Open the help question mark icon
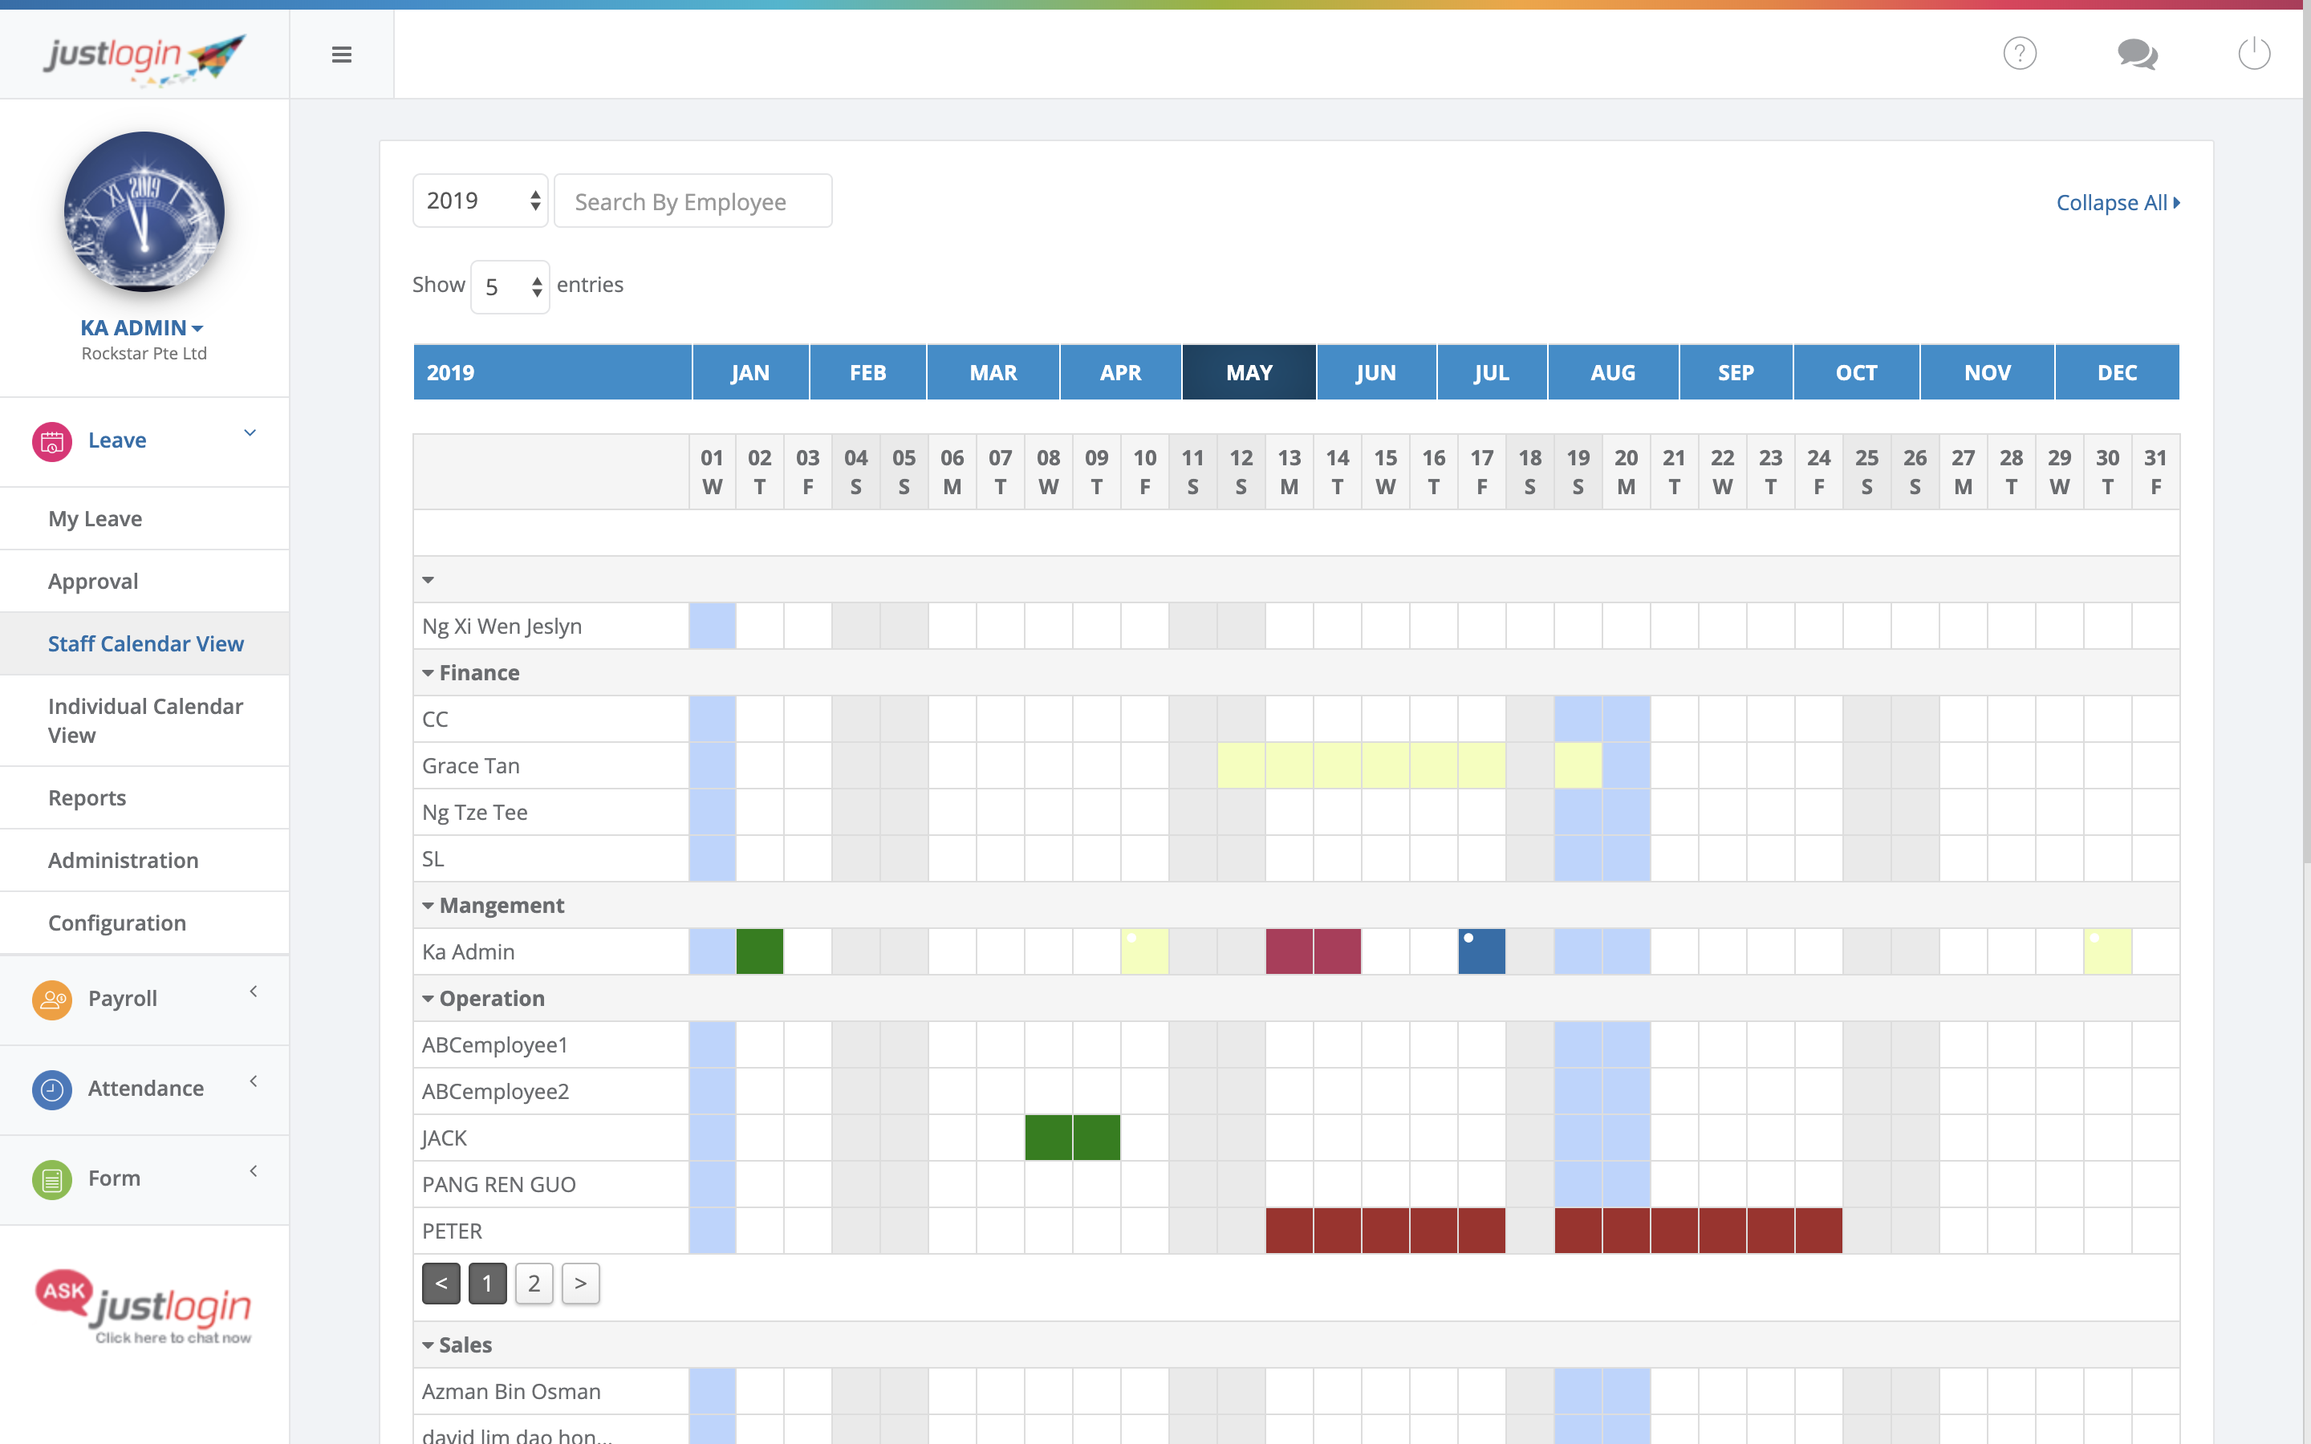The width and height of the screenshot is (2311, 1444). click(2019, 54)
